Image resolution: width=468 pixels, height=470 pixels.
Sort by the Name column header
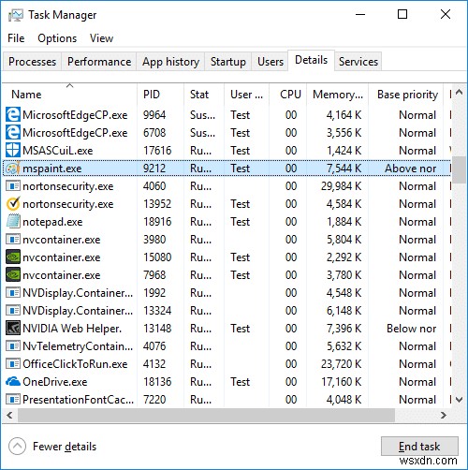(x=70, y=95)
